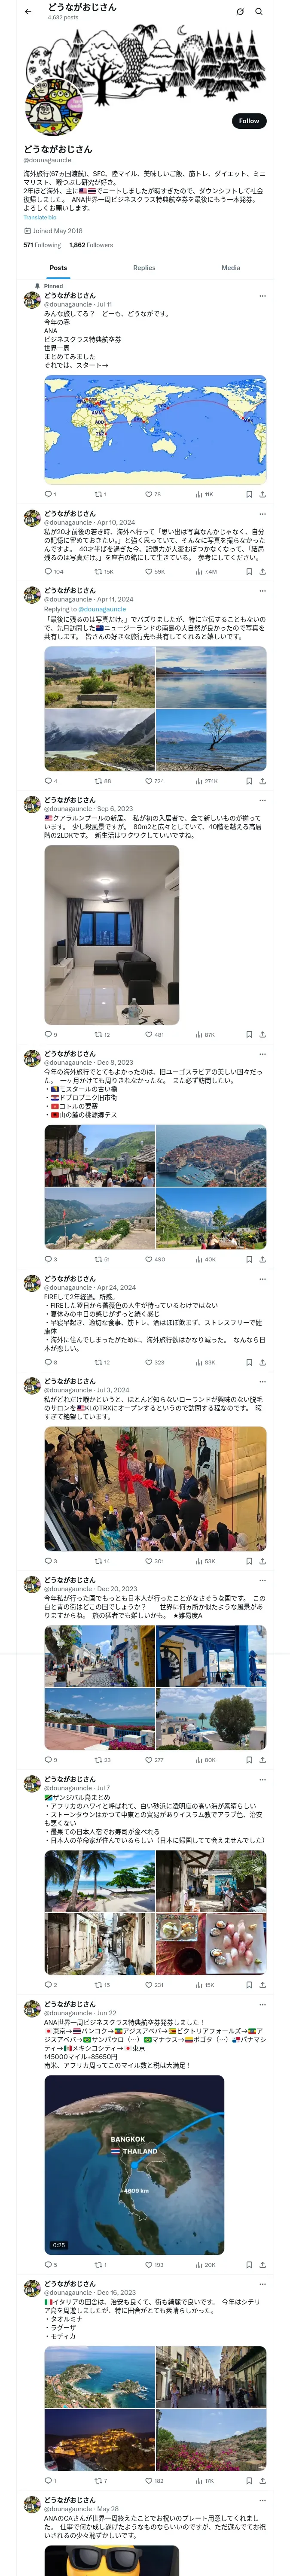Open the search icon in the profile header
Screen dimensions: 290x2576
[x=259, y=12]
